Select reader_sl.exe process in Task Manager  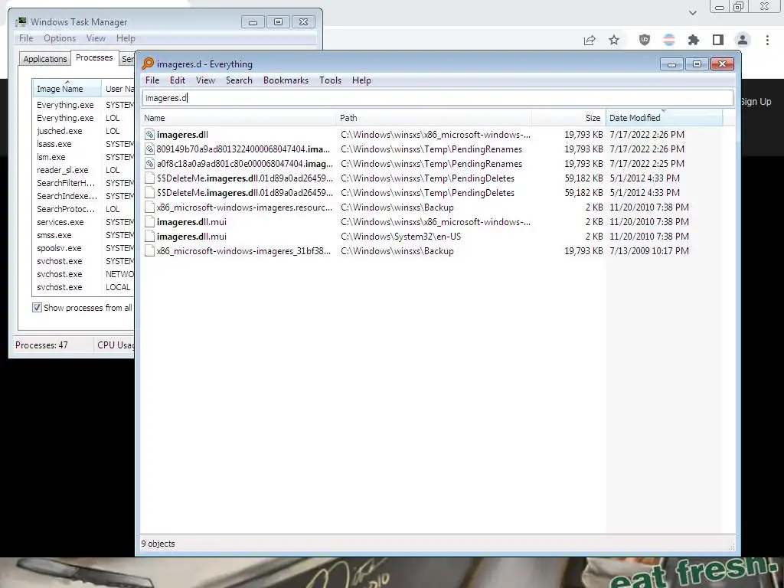coord(63,170)
